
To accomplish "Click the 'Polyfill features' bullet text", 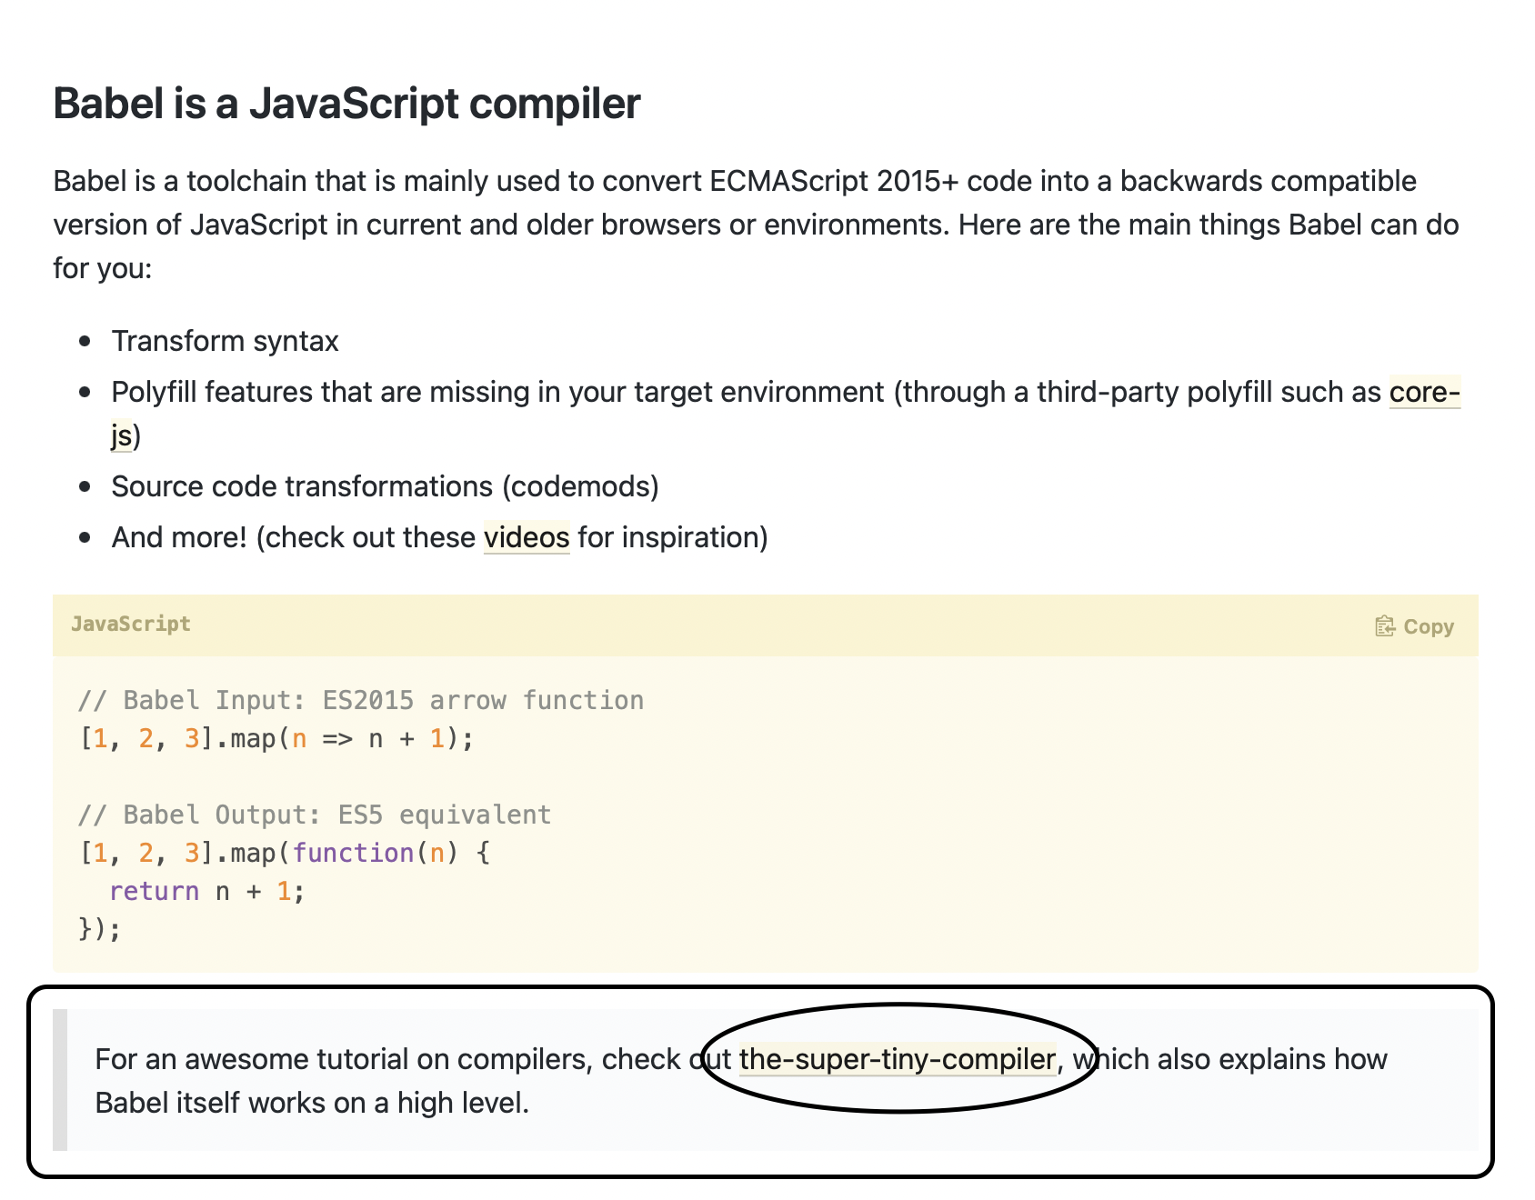I will (x=497, y=392).
